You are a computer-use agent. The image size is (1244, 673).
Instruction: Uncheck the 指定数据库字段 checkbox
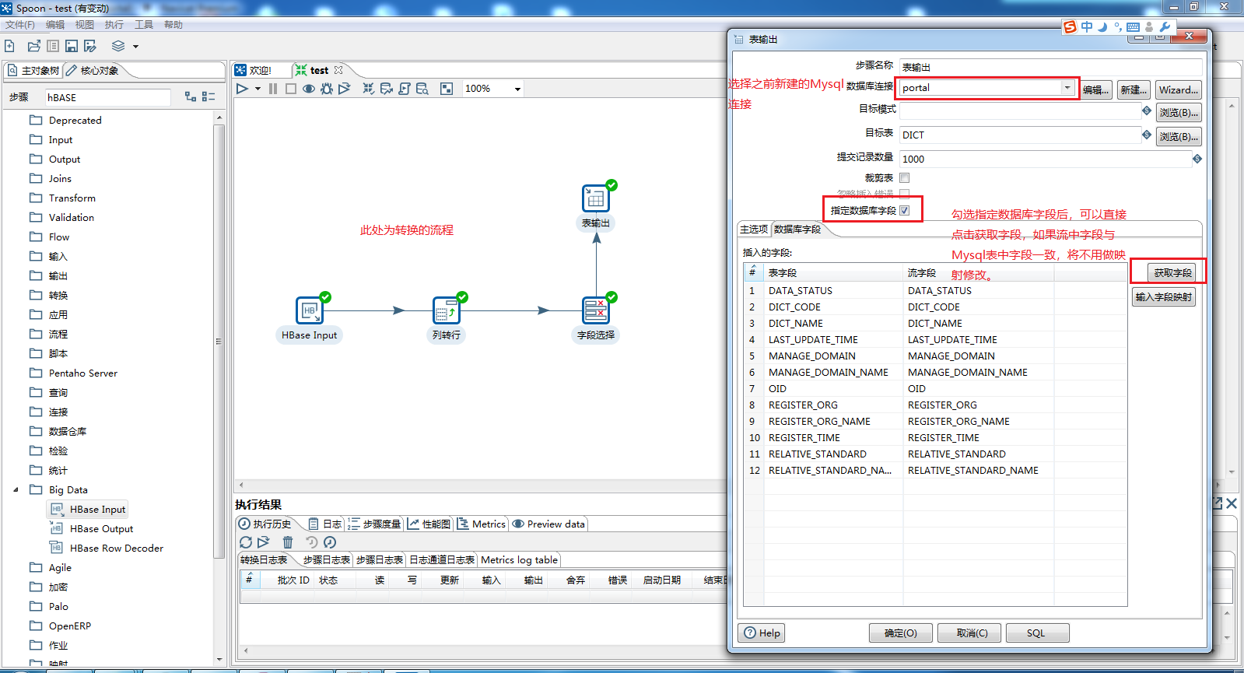[904, 210]
